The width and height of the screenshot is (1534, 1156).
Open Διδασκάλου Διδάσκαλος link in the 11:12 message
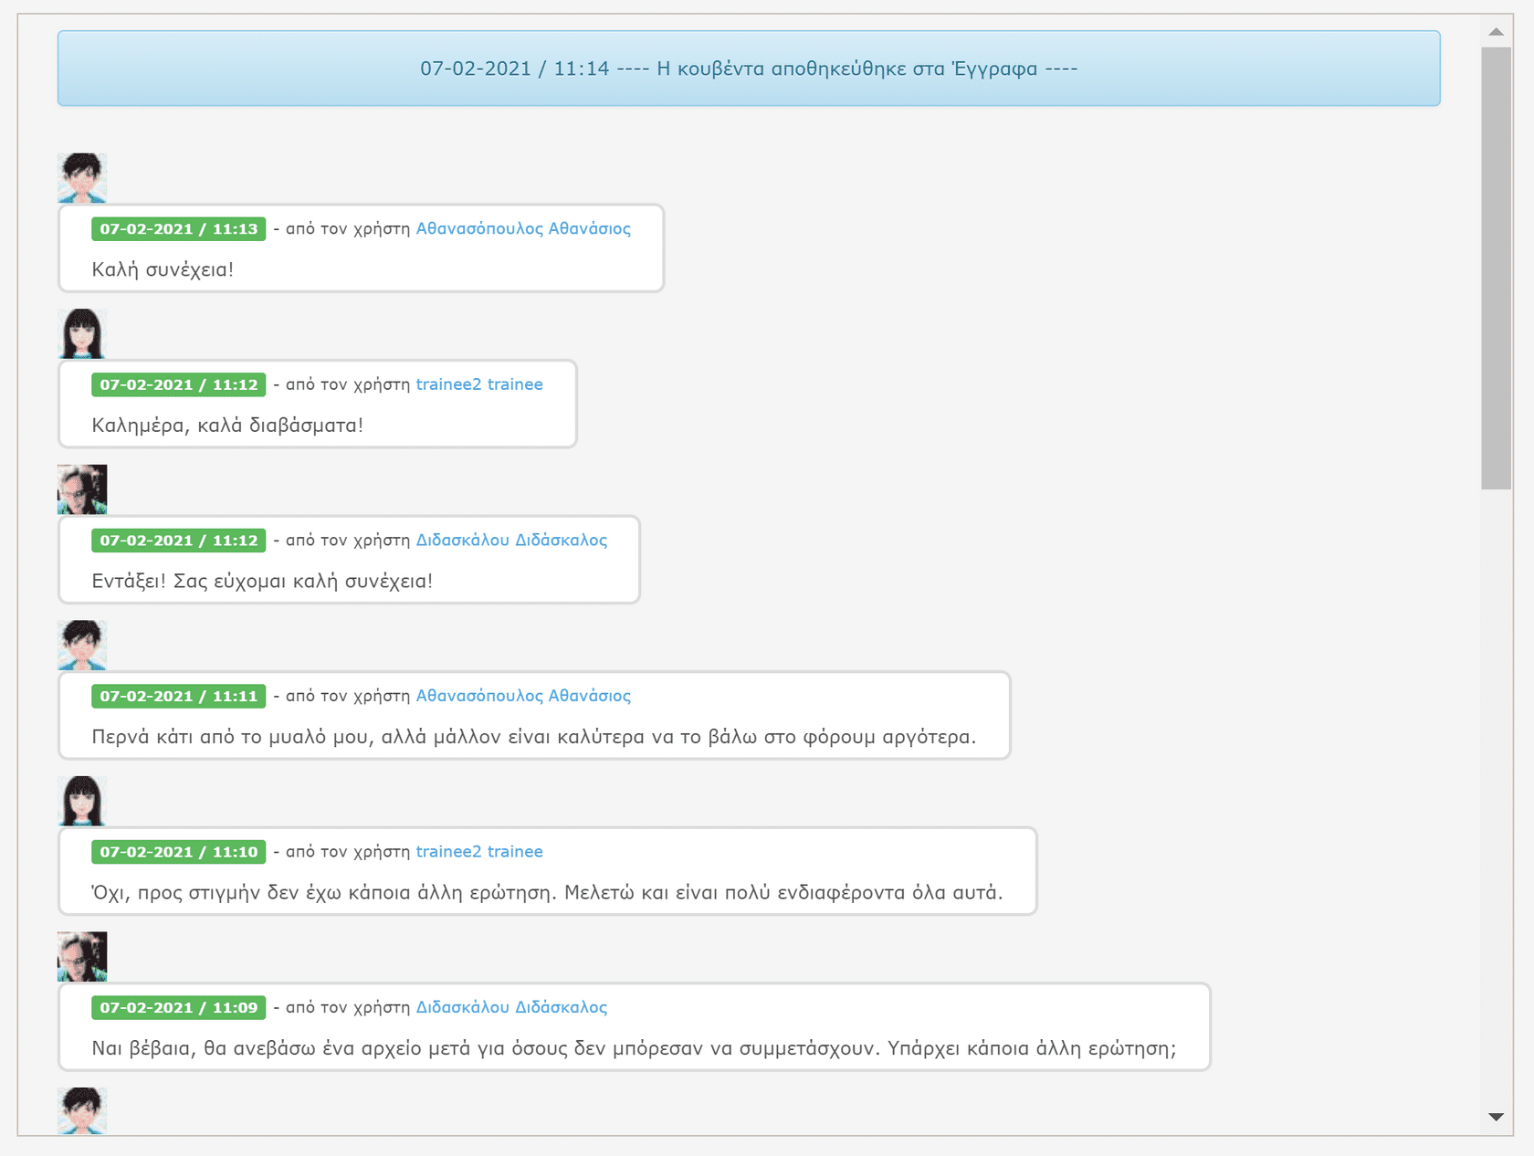[511, 541]
